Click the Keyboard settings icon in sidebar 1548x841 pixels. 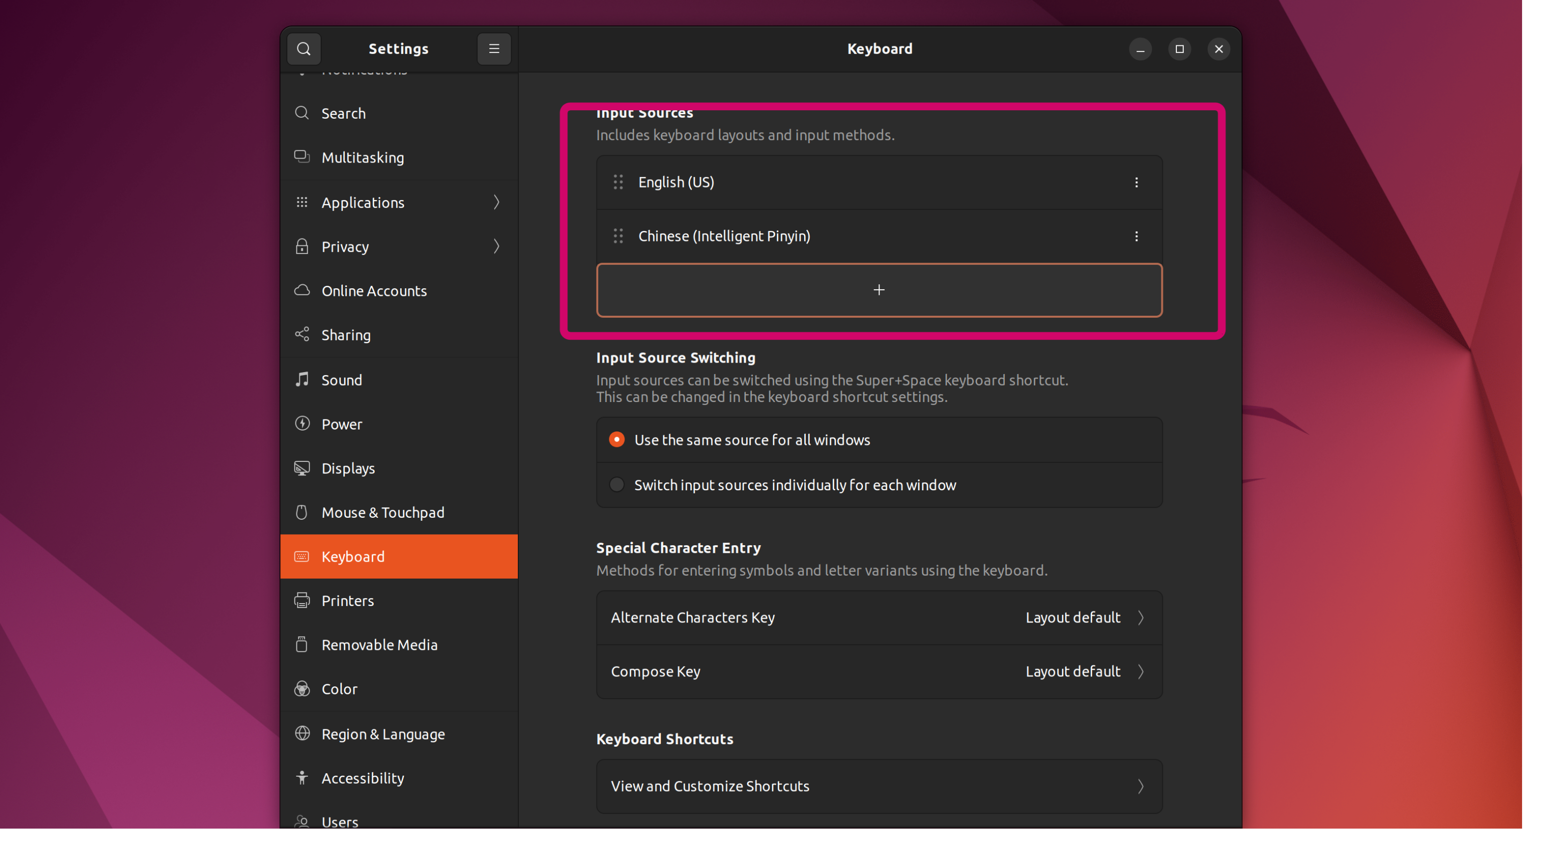coord(300,556)
